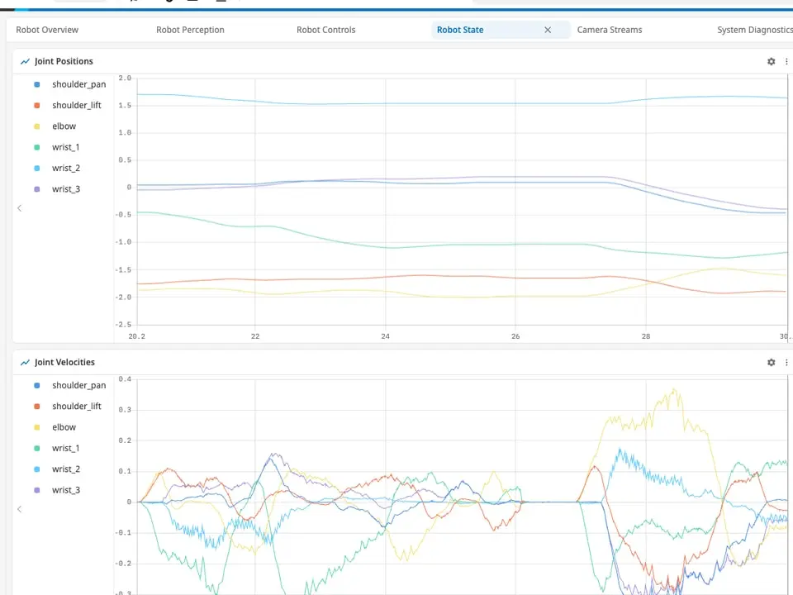
Task: Click the wrist_2 blue swatch in Joint Velocities
Action: point(37,469)
